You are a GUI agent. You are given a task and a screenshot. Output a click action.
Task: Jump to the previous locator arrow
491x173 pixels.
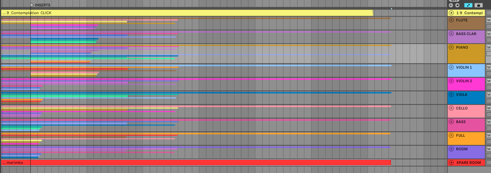451,5
